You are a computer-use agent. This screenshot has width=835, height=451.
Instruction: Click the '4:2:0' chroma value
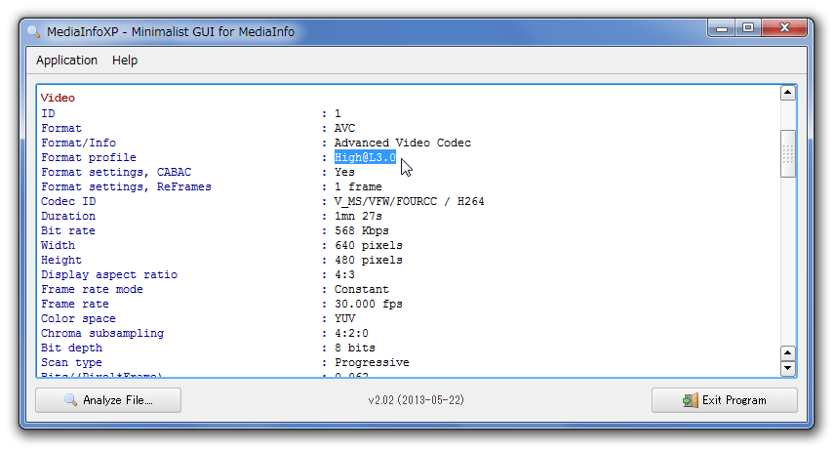click(351, 333)
